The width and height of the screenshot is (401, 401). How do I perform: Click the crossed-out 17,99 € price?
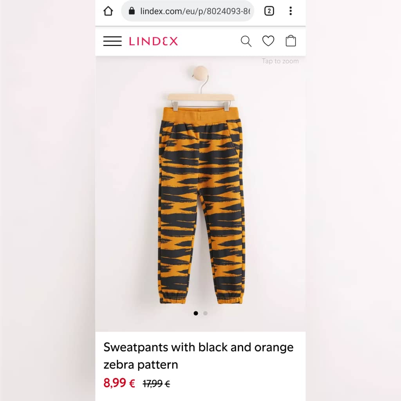[156, 384]
